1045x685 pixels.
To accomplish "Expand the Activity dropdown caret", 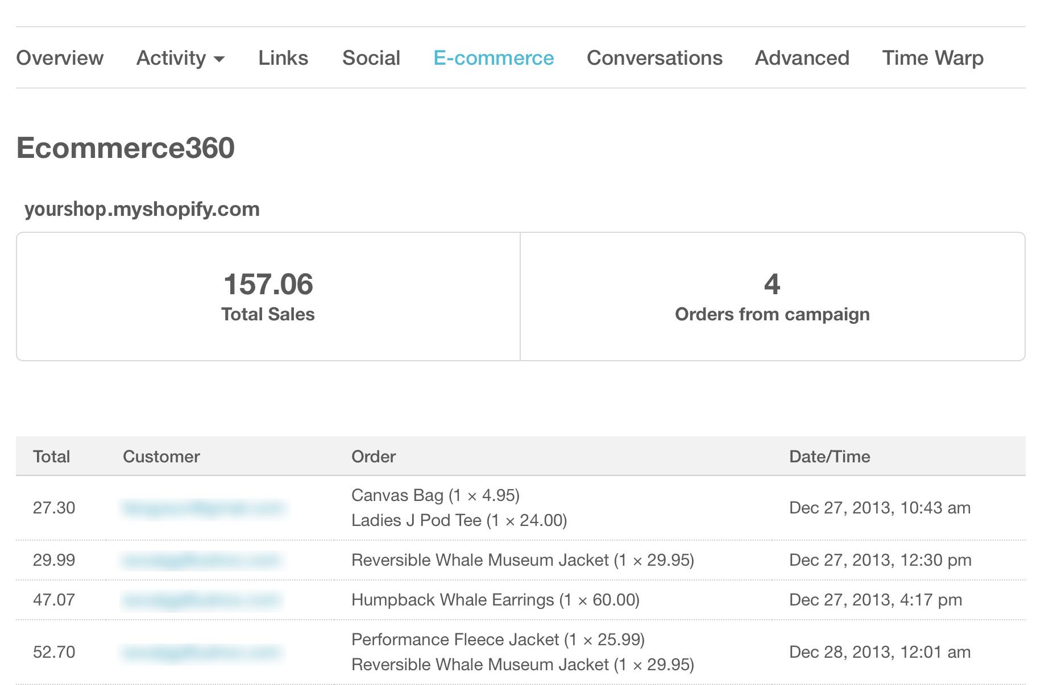I will tap(219, 59).
